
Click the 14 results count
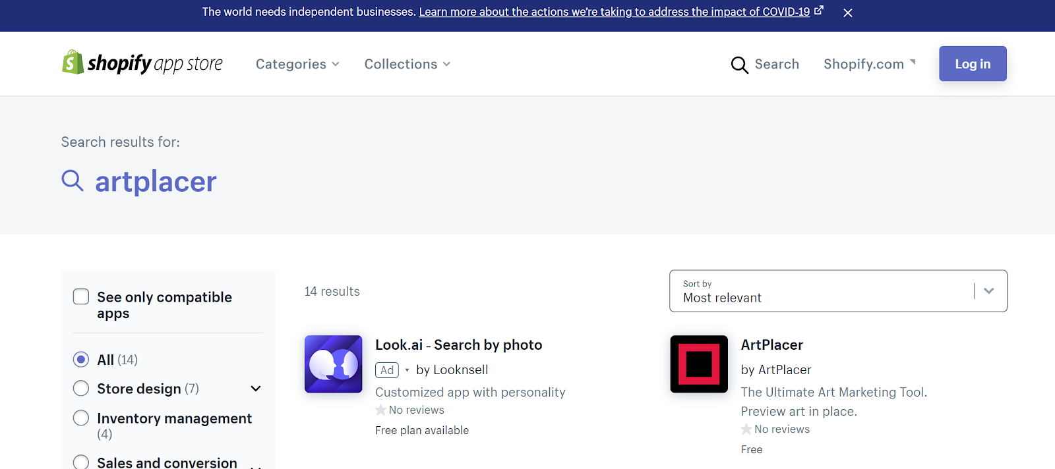(x=332, y=291)
